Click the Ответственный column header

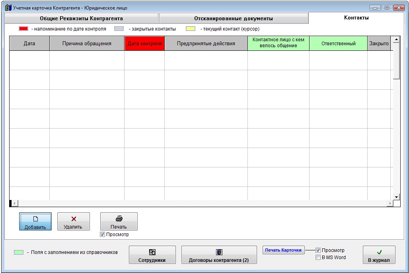(338, 44)
